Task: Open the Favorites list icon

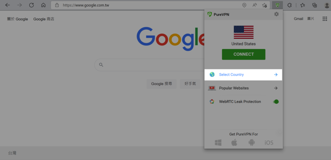Action: pos(303,5)
